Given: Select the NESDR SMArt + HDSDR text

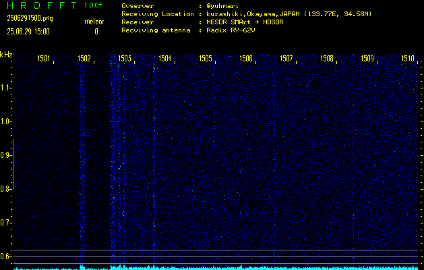Looking at the screenshot, I should point(245,22).
